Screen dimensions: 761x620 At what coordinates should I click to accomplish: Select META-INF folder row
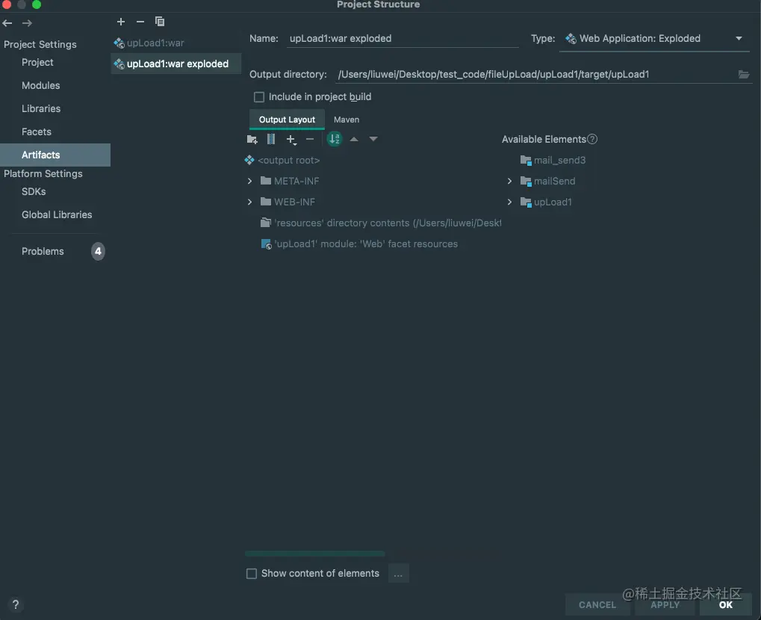pos(290,181)
